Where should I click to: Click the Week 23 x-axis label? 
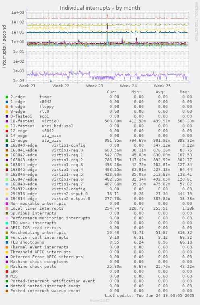(x=95, y=86)
